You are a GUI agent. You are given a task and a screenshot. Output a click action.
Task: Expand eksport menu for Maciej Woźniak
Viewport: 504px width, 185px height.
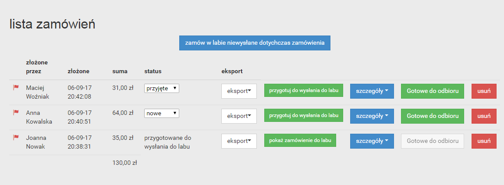239,91
